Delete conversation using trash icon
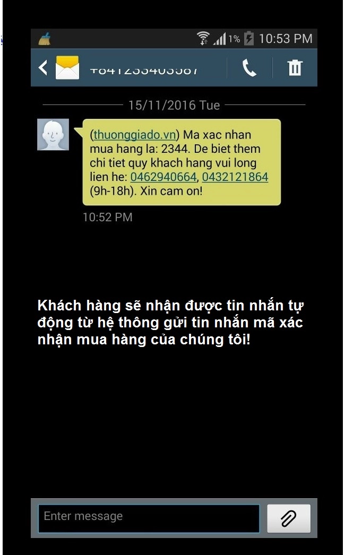The width and height of the screenshot is (345, 555). point(295,67)
